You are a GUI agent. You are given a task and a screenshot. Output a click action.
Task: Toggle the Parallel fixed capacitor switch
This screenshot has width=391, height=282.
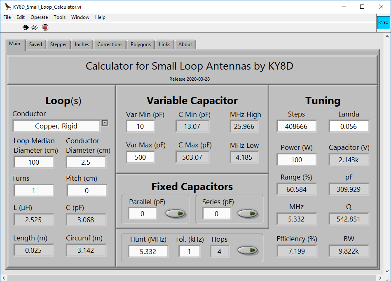[x=176, y=214]
